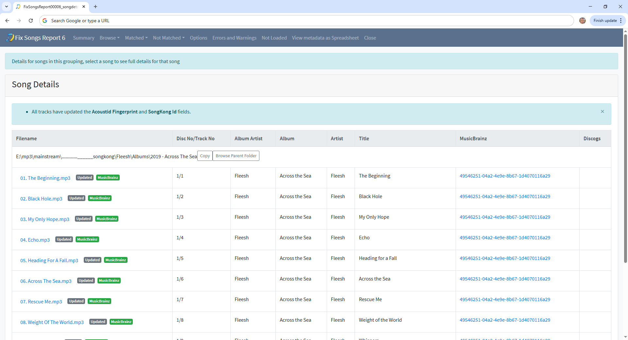
Task: Dismiss the Acoustid Fingerprint info alert
Action: click(602, 111)
